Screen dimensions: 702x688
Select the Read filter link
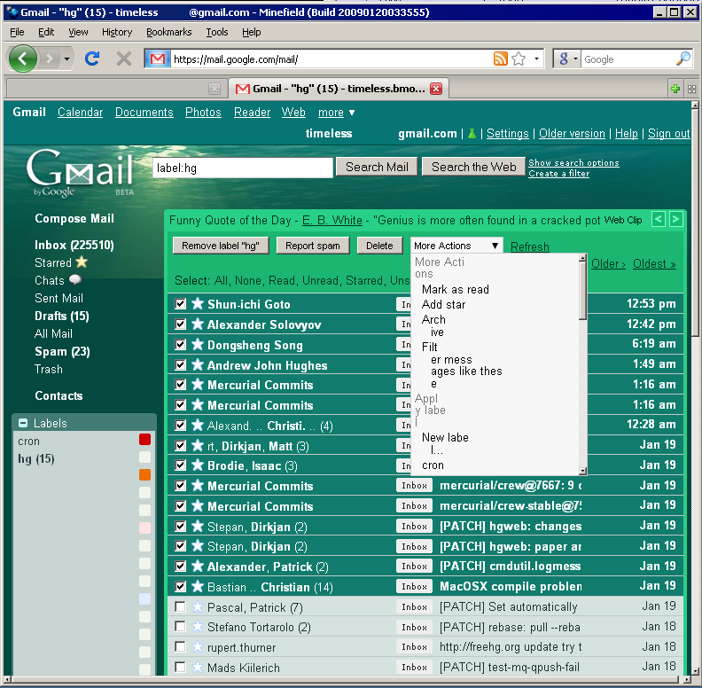[281, 280]
